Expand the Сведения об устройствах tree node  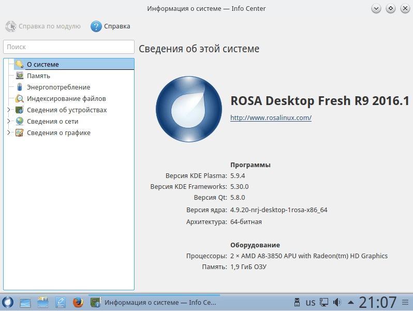coord(8,110)
